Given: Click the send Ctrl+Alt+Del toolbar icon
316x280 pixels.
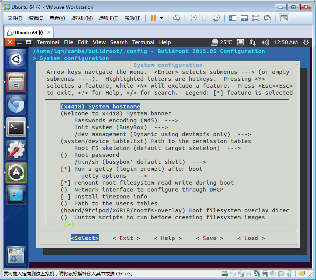Looking at the screenshot, I should [x=176, y=18].
